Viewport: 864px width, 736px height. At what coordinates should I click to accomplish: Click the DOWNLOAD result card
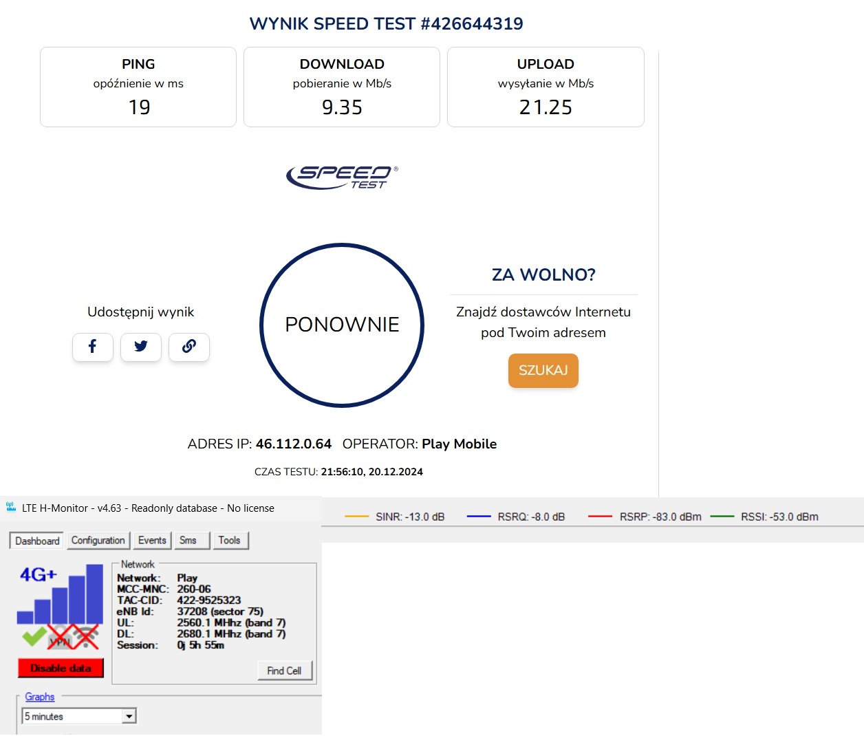tap(342, 87)
